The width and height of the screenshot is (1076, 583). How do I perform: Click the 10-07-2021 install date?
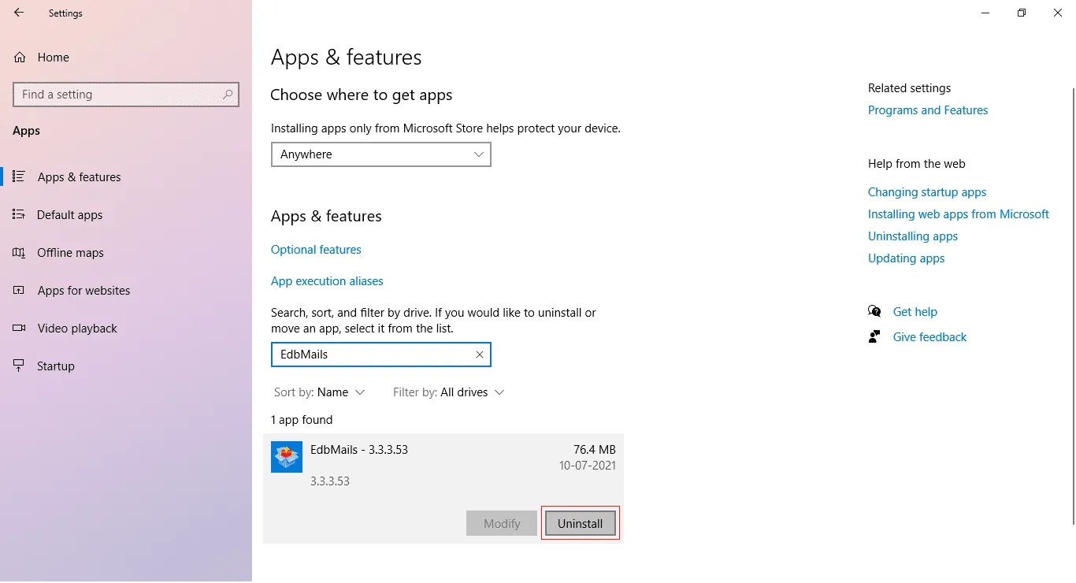pyautogui.click(x=587, y=466)
